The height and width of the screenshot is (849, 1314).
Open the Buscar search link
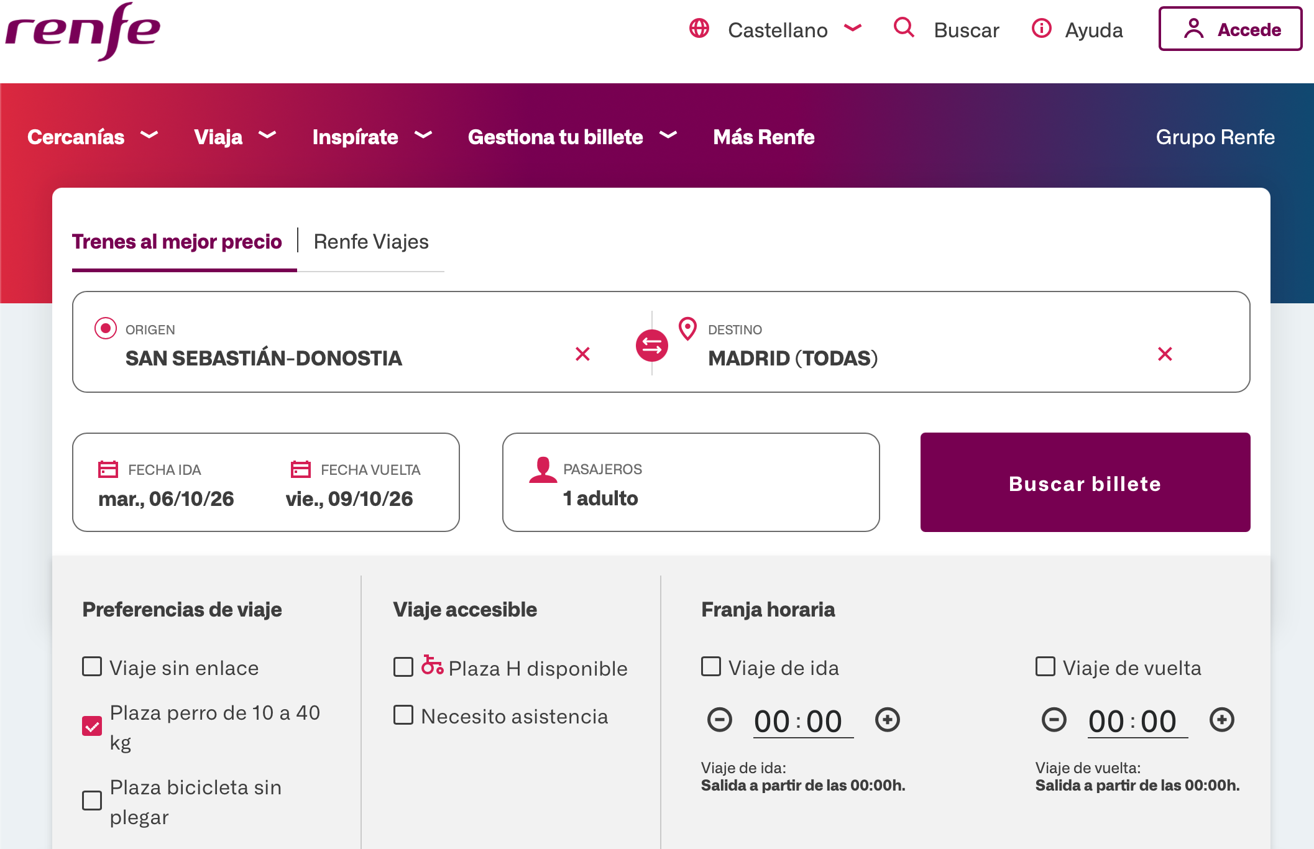(x=967, y=30)
